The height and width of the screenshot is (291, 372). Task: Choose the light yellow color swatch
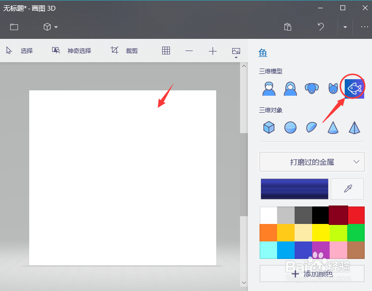(x=303, y=233)
